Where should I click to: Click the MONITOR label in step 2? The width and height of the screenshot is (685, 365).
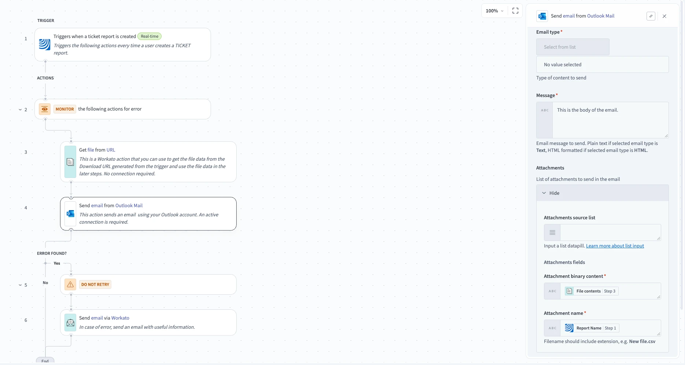coord(65,109)
